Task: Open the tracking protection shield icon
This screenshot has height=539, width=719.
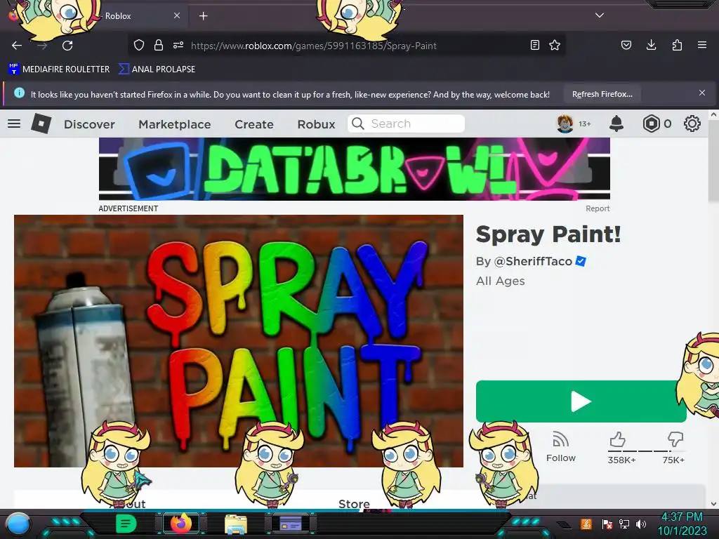Action: [139, 45]
